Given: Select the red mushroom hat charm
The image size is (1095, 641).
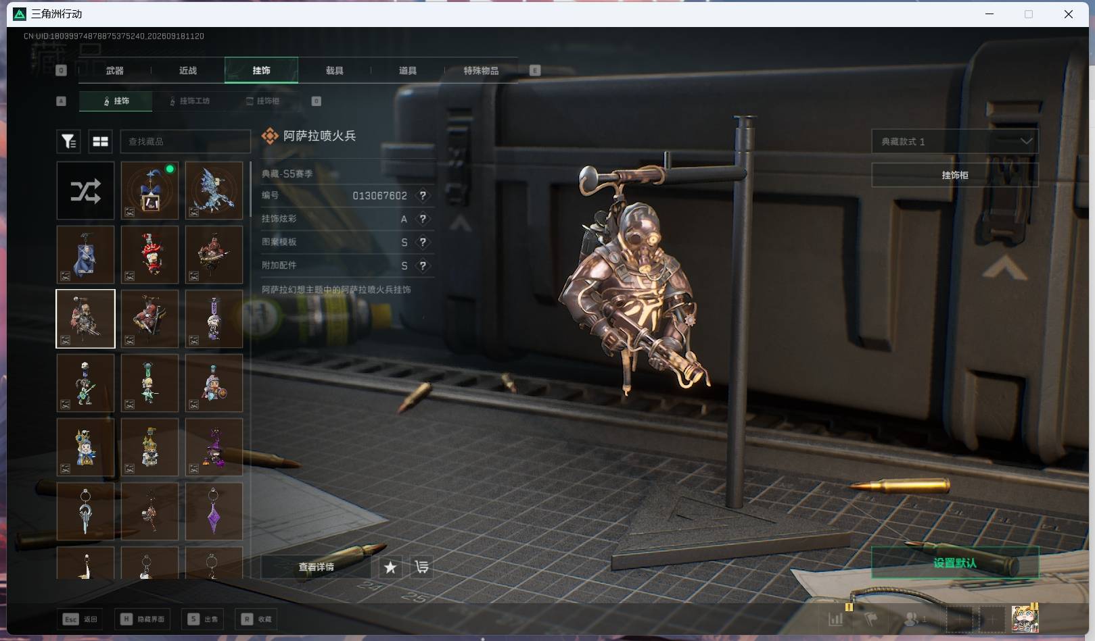Looking at the screenshot, I should [x=149, y=255].
